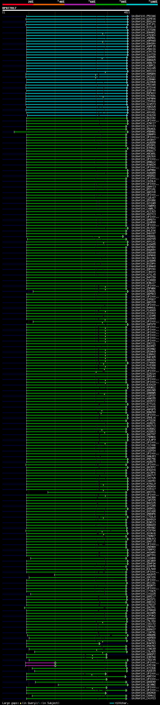This screenshot has height=705, width=160.
Task: Open hit label UniRef100_B0DA55
Action: pos(143,244)
